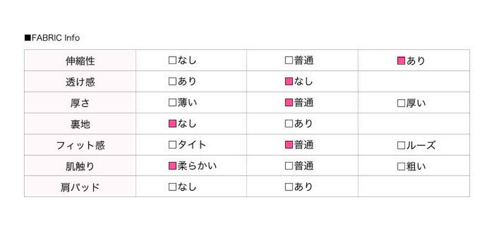Check the あり box for 肩パッド
Screen dimensions: 494x231
click(x=289, y=187)
